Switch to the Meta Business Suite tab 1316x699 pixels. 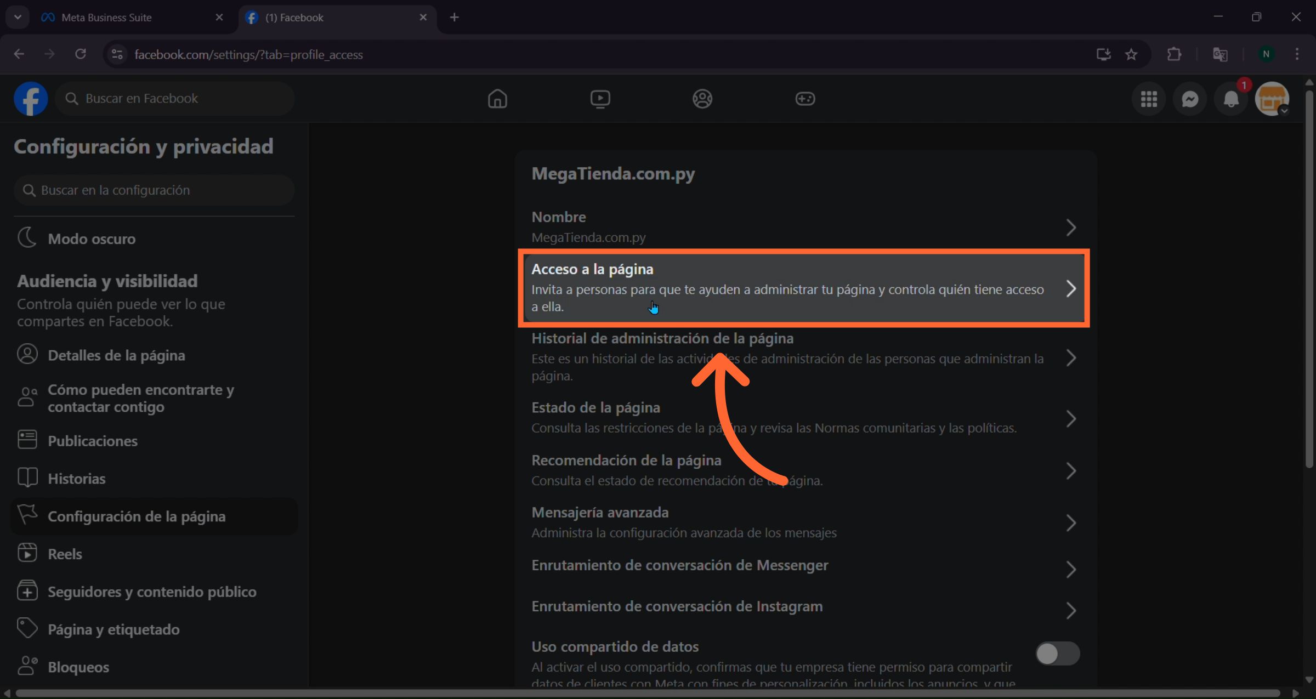point(106,17)
